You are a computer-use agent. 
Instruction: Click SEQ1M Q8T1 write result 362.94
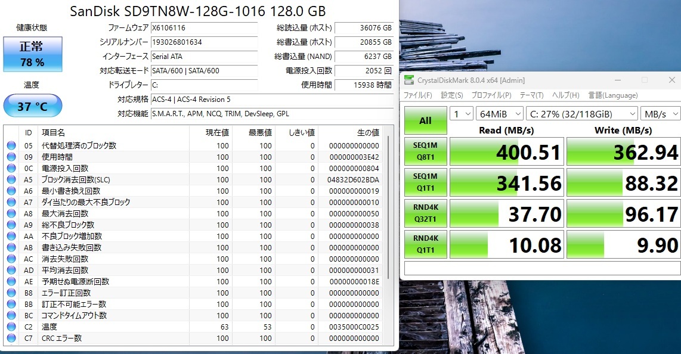pyautogui.click(x=624, y=151)
